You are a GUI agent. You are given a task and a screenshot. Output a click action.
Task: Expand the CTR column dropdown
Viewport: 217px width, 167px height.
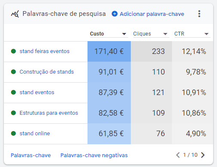pos(206,34)
